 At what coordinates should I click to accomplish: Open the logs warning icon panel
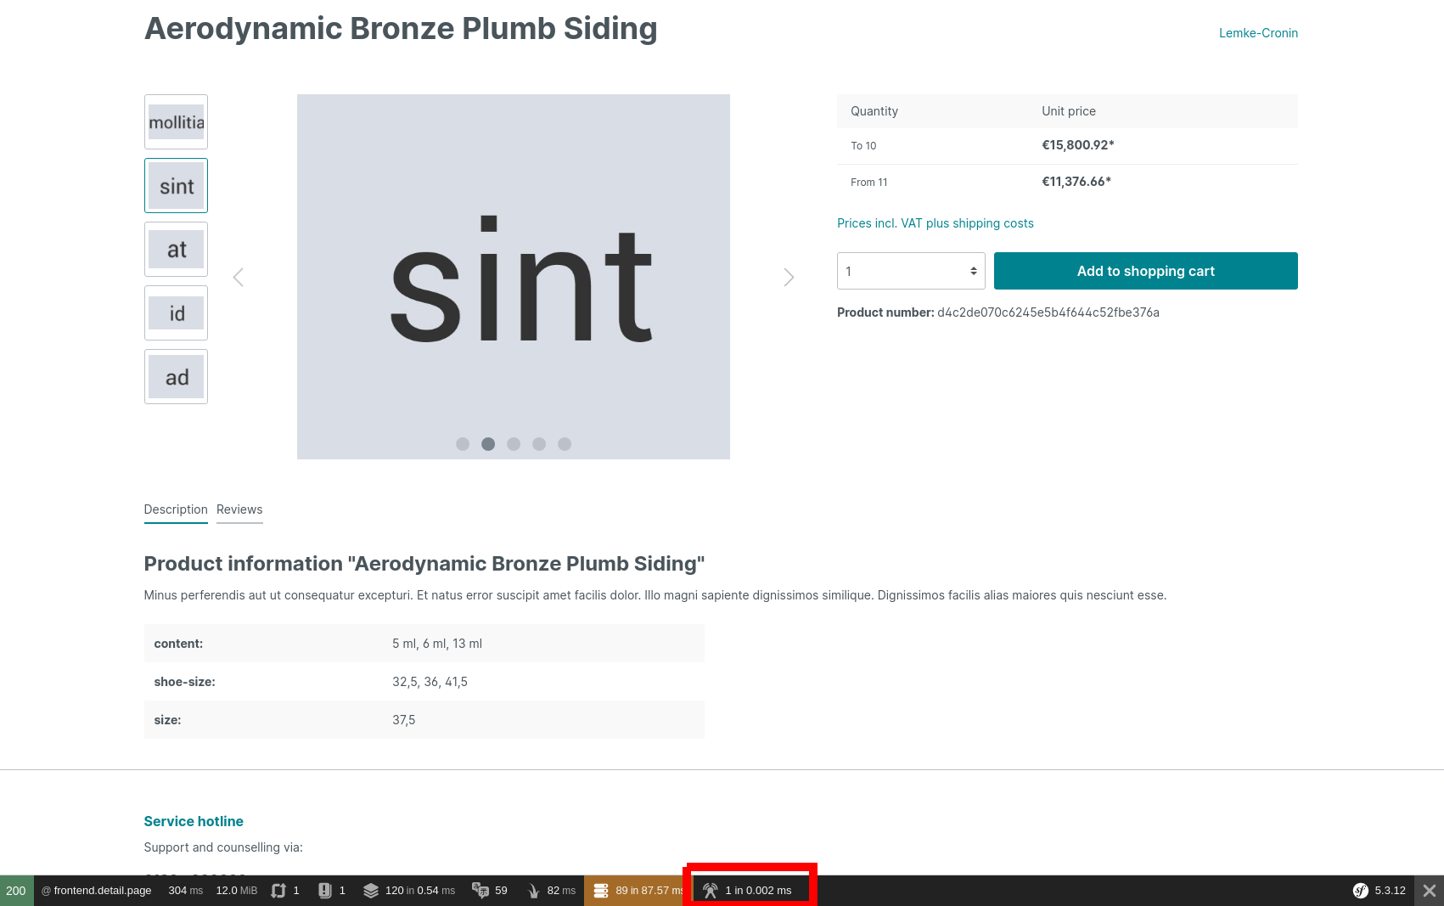325,891
